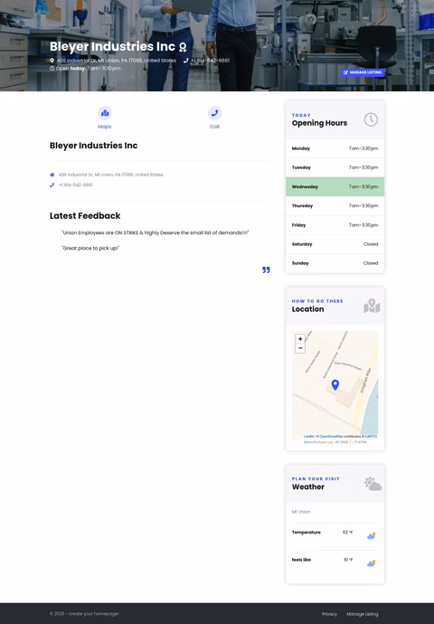Image resolution: width=434 pixels, height=624 pixels.
Task: Click the Opening Hours clock icon
Action: [x=371, y=119]
